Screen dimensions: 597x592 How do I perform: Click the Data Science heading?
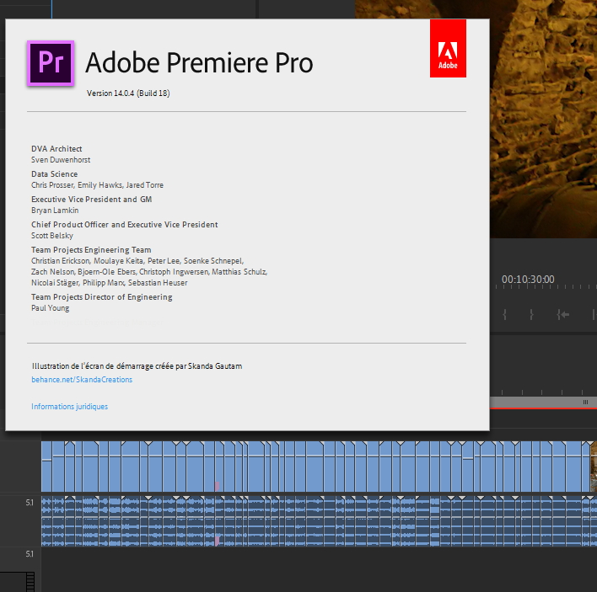[x=55, y=173]
